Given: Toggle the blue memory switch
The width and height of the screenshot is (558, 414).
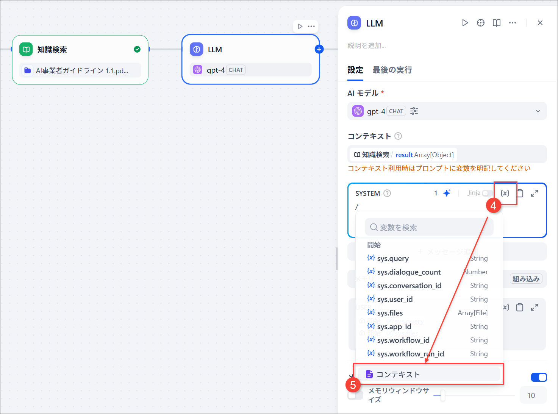Looking at the screenshot, I should pyautogui.click(x=539, y=377).
